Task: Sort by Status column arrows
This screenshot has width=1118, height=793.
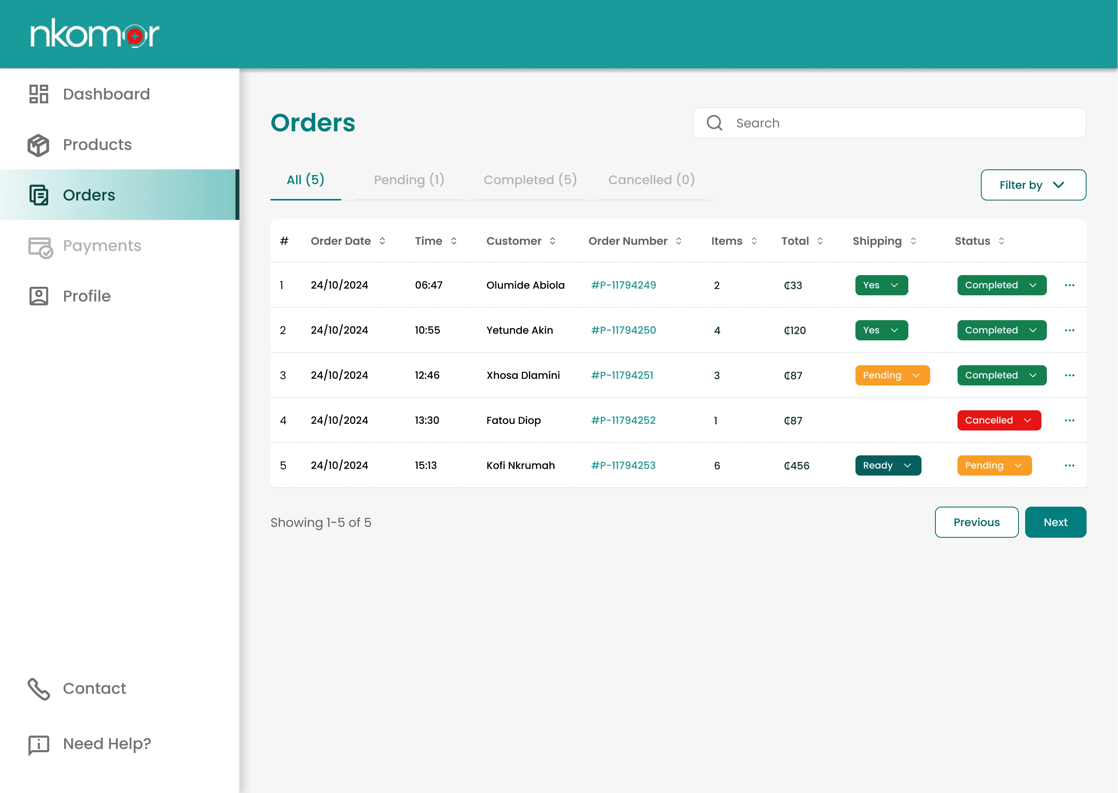Action: (1001, 241)
